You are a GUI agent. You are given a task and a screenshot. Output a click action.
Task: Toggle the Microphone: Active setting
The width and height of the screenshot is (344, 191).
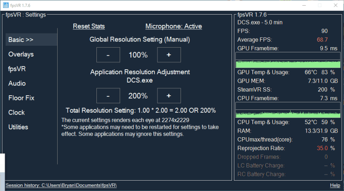(x=173, y=26)
